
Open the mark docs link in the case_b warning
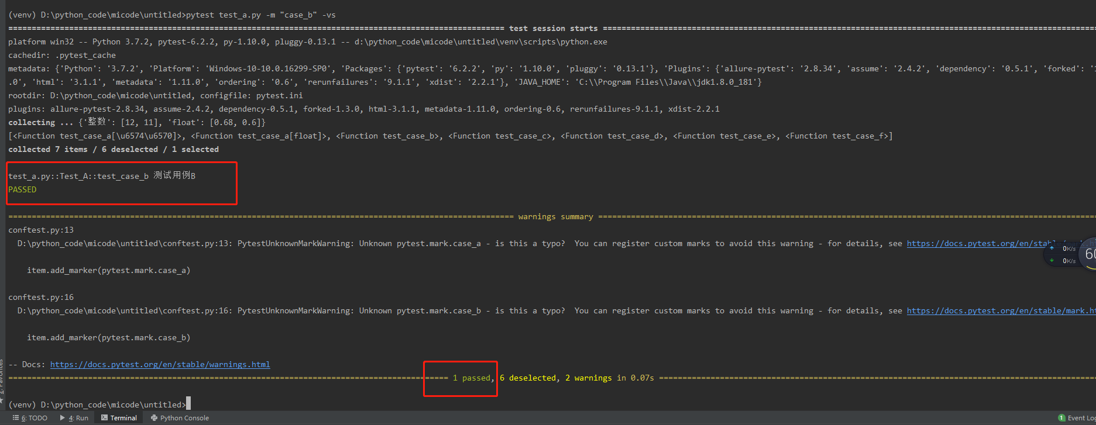click(1001, 310)
